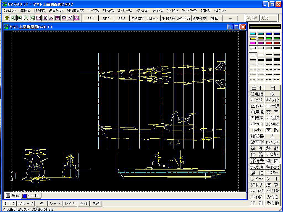This screenshot has height=212, width=283.
Task: Select the 包絡 selection mode at bottom
Action: (96, 204)
